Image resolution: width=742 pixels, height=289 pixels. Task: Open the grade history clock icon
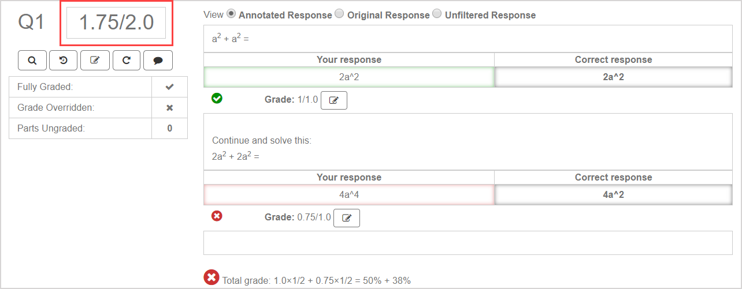click(x=64, y=60)
